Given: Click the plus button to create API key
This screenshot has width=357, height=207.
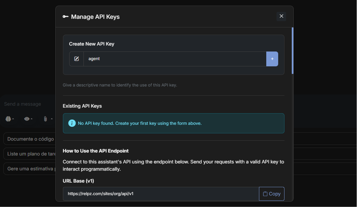Looking at the screenshot, I should pyautogui.click(x=272, y=59).
